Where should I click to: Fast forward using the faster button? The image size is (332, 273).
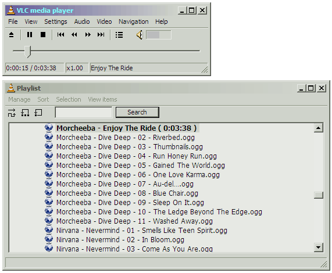point(88,34)
